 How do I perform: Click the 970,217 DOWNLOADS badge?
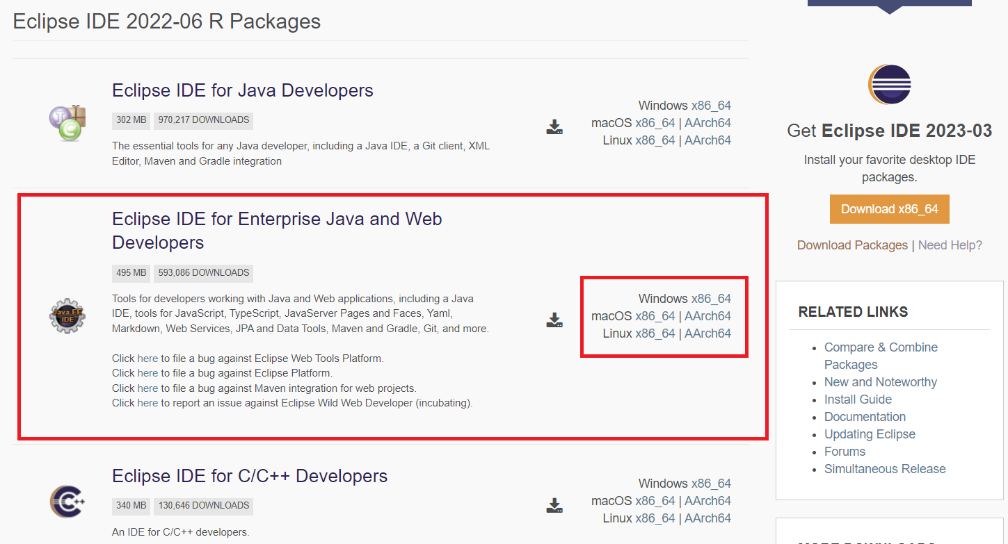pyautogui.click(x=203, y=120)
